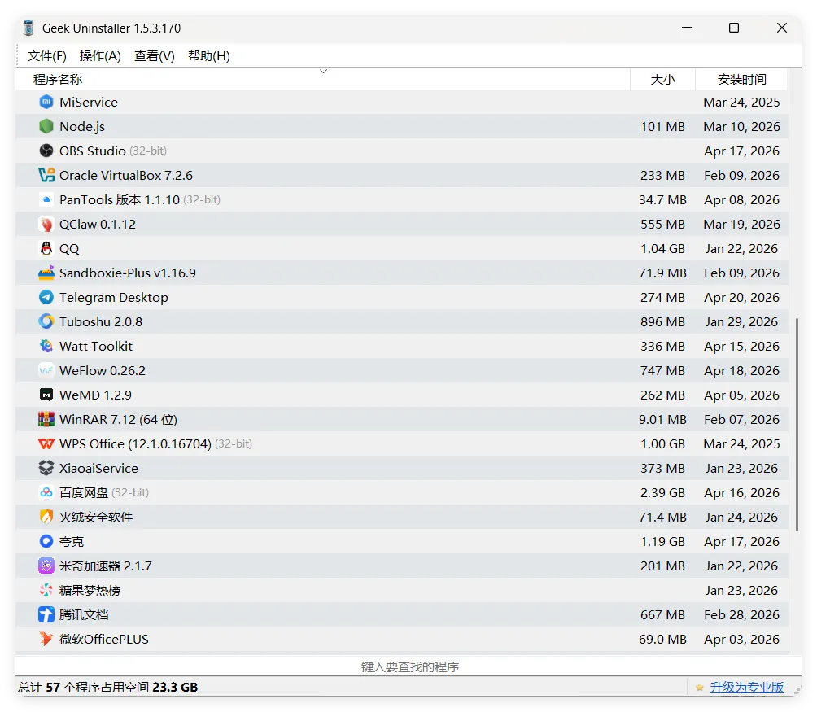This screenshot has height=712, width=817.
Task: Select the 米奇加速器 2.1.7 entry name
Action: pos(105,566)
